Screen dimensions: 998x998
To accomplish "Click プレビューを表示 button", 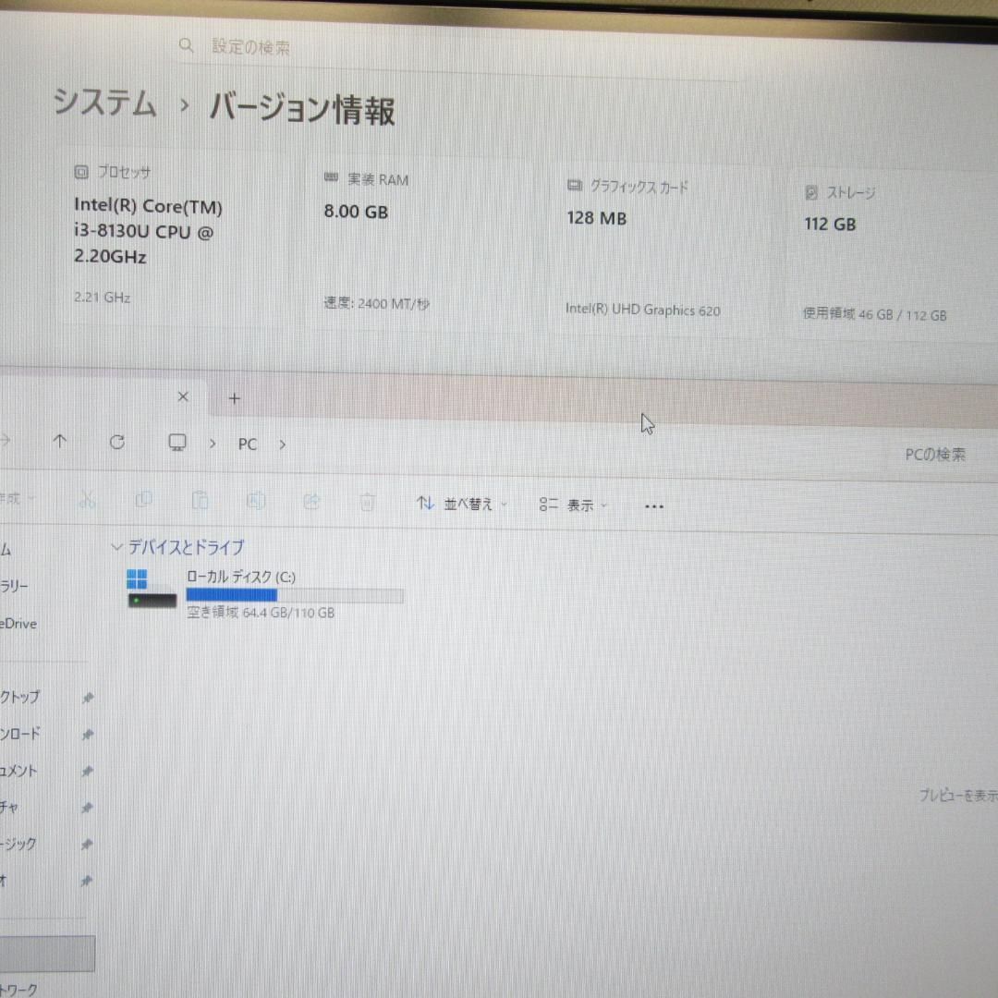I will (958, 795).
